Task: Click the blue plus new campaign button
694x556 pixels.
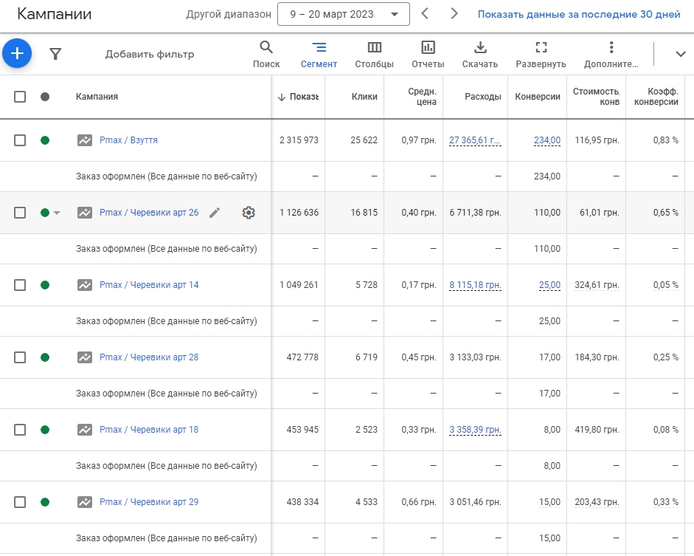Action: tap(17, 54)
